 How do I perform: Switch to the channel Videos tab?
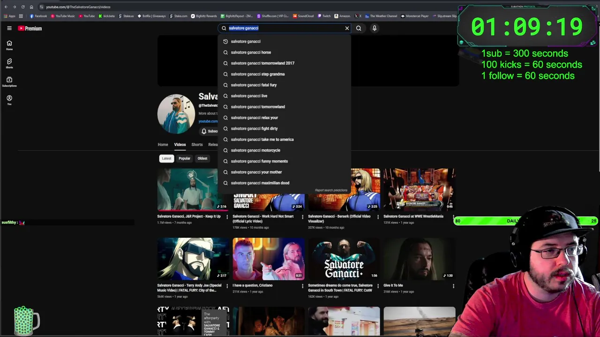180,145
